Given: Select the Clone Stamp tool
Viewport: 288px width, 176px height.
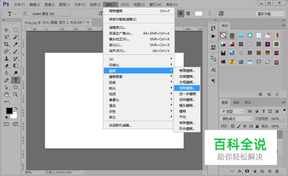Looking at the screenshot, I should pos(7,59).
